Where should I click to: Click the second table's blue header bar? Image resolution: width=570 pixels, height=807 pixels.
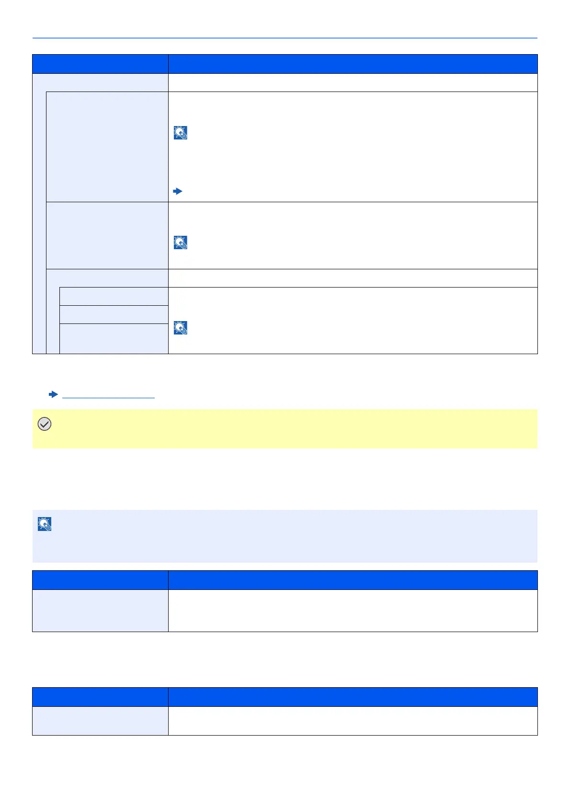pyautogui.click(x=285, y=580)
